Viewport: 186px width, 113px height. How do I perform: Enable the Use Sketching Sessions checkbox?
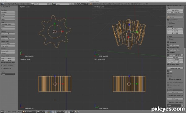point(2,62)
